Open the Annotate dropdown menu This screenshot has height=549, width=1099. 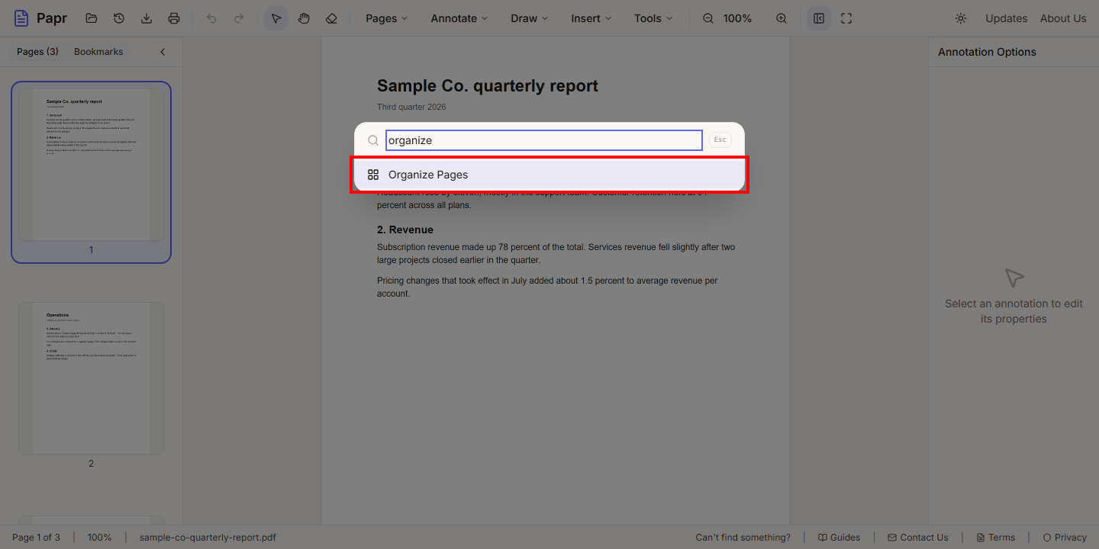coord(459,18)
